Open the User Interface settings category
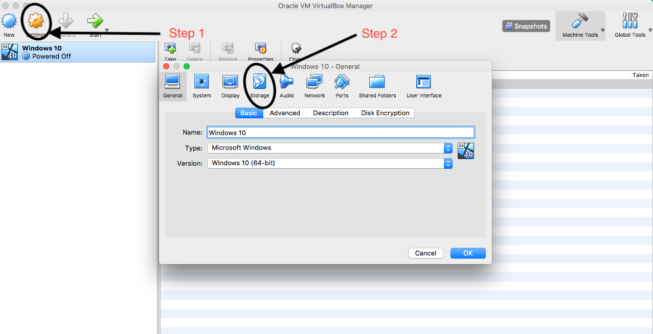 tap(424, 86)
